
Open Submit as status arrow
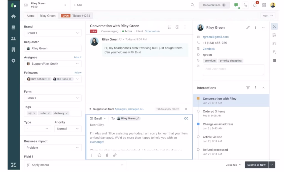[272, 165]
